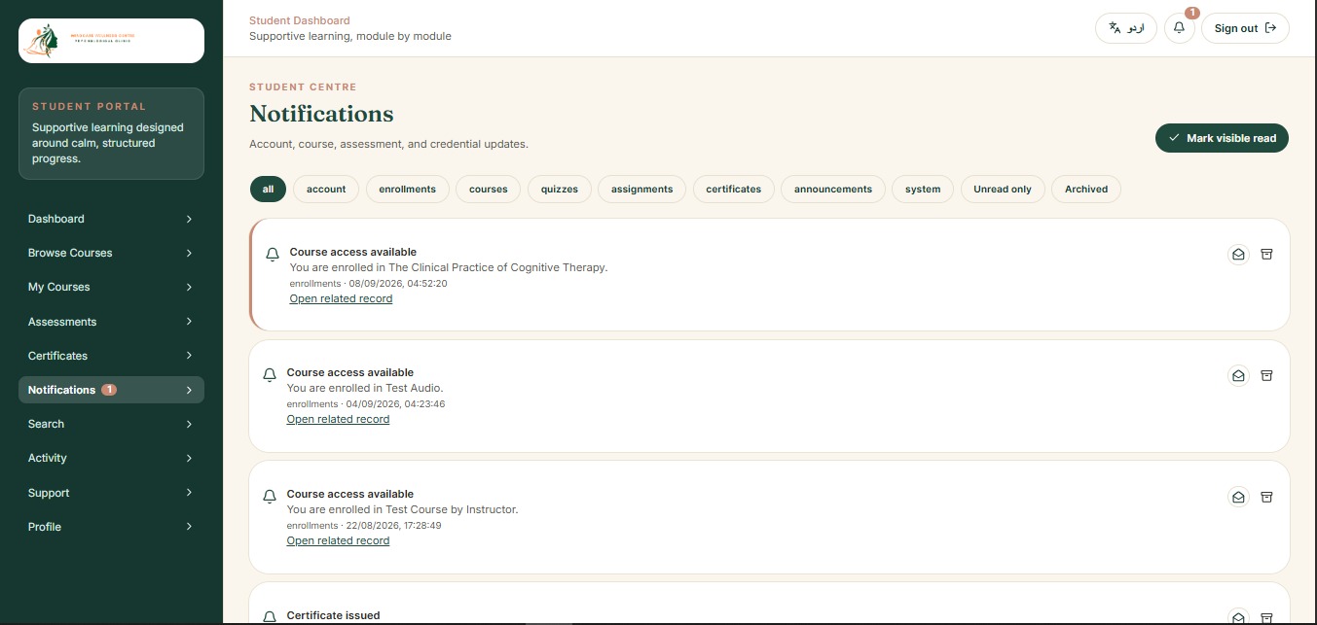Image resolution: width=1317 pixels, height=625 pixels.
Task: Filter notifications by system
Action: click(923, 189)
